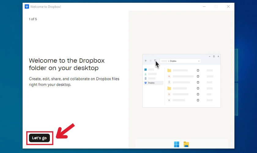Select the '1 of 5' step indicator text
Viewport: 257px width, 153px height.
[33, 19]
